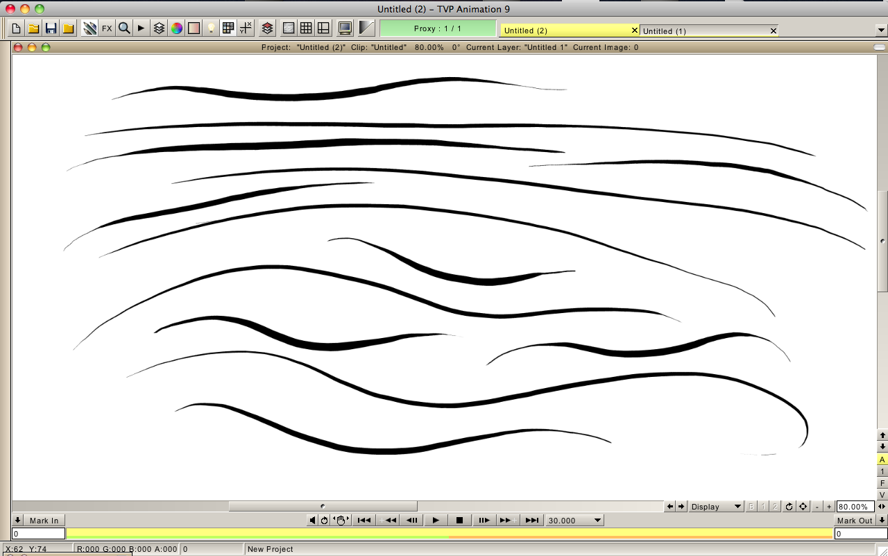Click the hand pan playback icon
This screenshot has width=888, height=556.
(341, 521)
